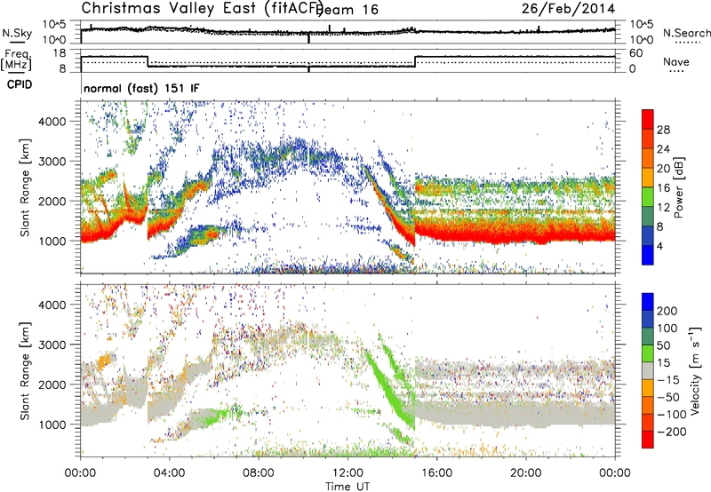Click the red segment atop the power colorbar
Screen dimensions: 711x492
click(648, 120)
